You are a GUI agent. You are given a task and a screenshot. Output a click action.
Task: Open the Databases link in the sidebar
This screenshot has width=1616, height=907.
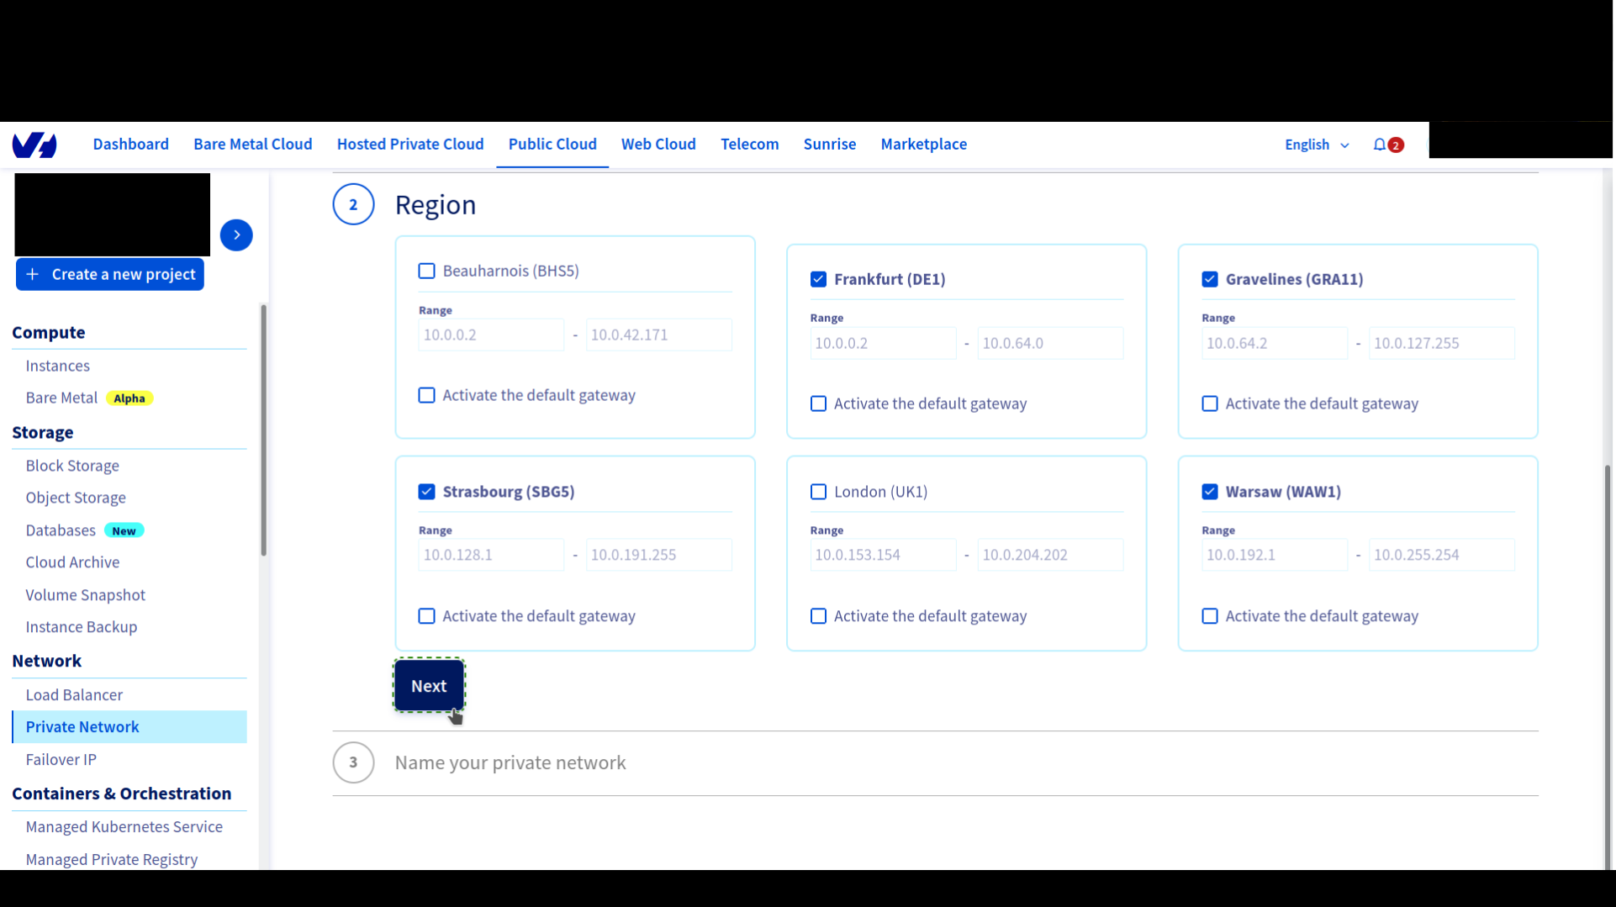point(60,530)
